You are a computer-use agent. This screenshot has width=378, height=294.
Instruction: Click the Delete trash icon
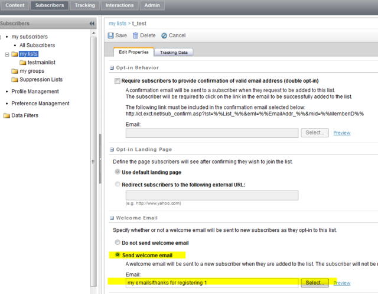pos(135,35)
